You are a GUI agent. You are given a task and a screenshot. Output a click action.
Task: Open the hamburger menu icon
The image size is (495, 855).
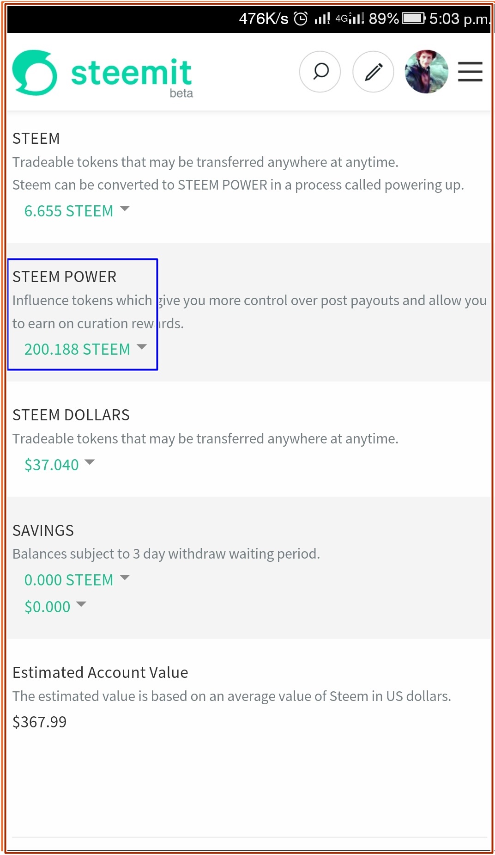[470, 72]
